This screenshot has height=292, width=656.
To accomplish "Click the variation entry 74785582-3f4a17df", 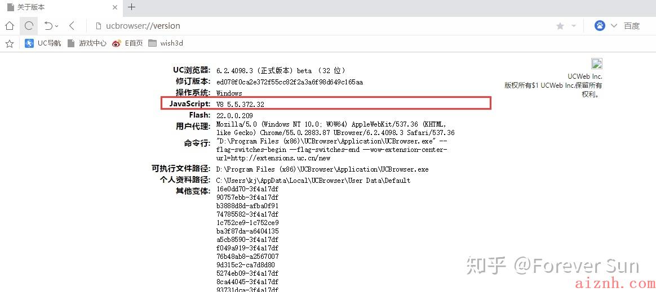I will [x=247, y=214].
